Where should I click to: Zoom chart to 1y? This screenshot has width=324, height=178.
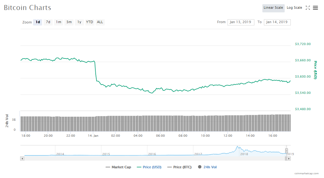tap(79, 22)
